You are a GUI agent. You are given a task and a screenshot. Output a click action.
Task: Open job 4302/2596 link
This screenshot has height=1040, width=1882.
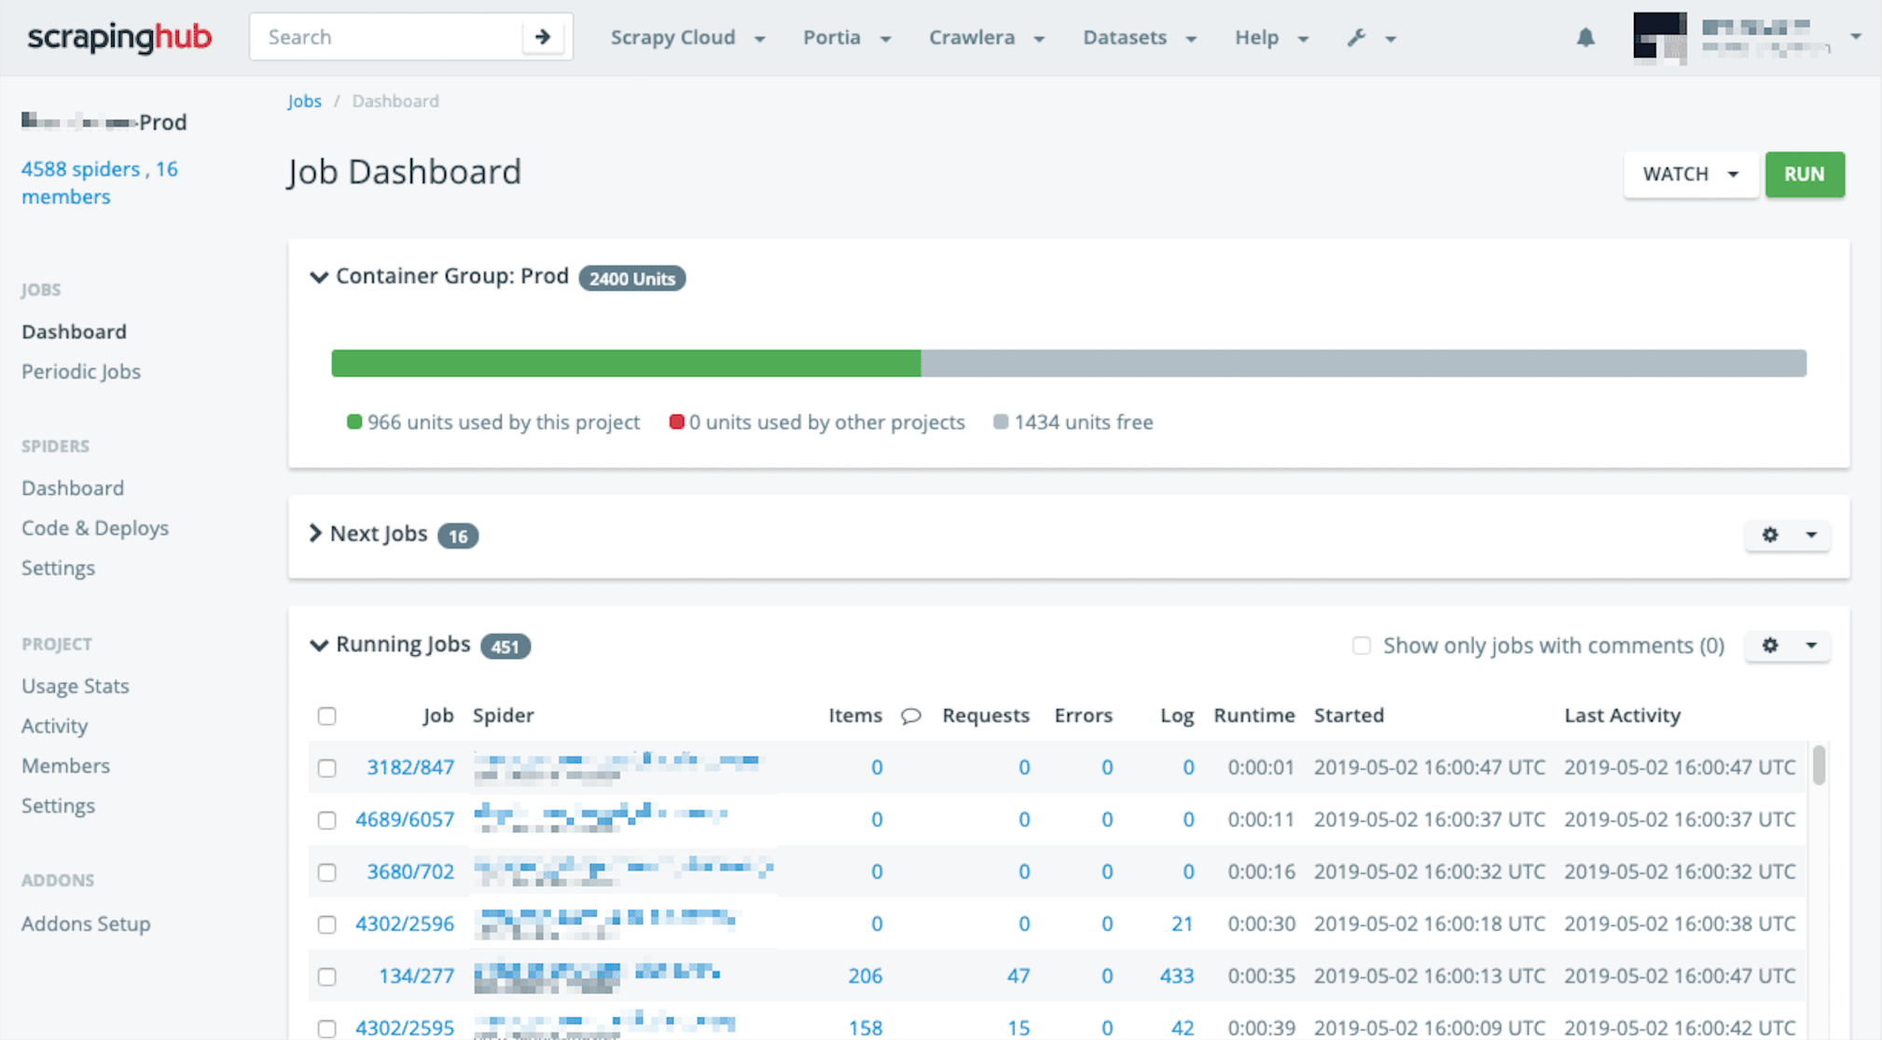click(405, 924)
